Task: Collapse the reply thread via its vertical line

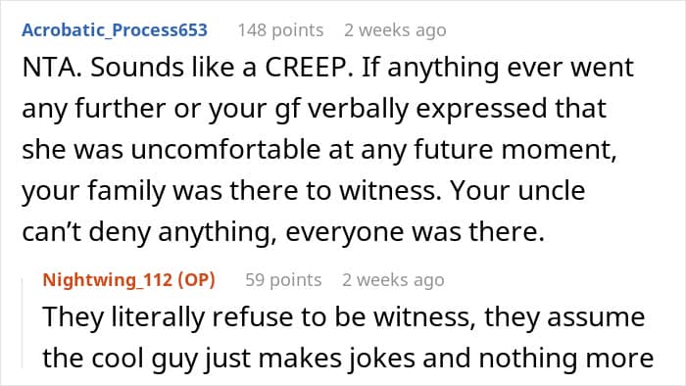Action: (23, 323)
